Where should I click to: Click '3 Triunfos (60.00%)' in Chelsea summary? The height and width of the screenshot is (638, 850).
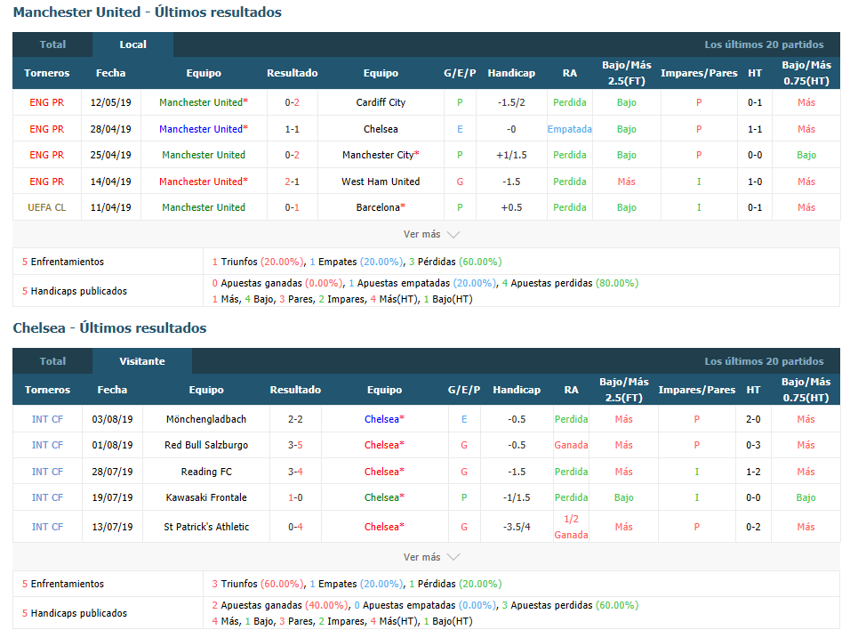(258, 585)
